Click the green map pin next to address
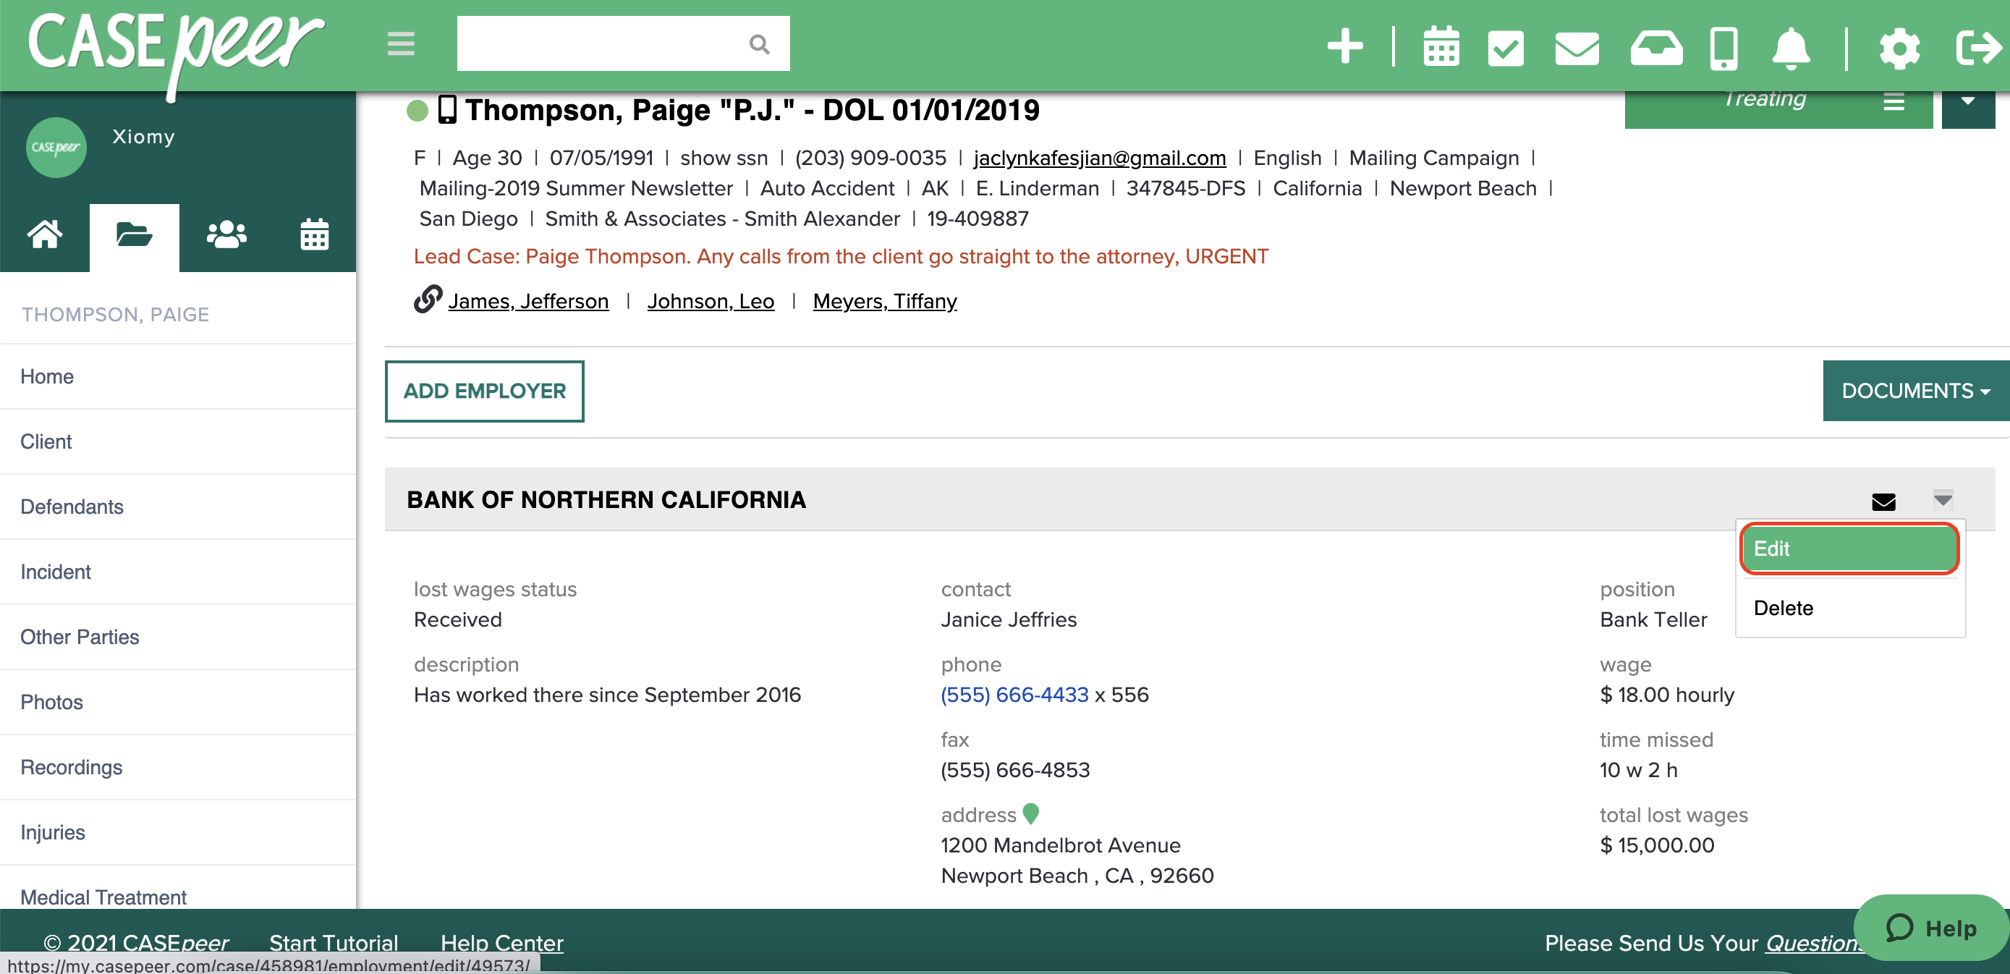Screen dimensions: 2010x974 1032,814
